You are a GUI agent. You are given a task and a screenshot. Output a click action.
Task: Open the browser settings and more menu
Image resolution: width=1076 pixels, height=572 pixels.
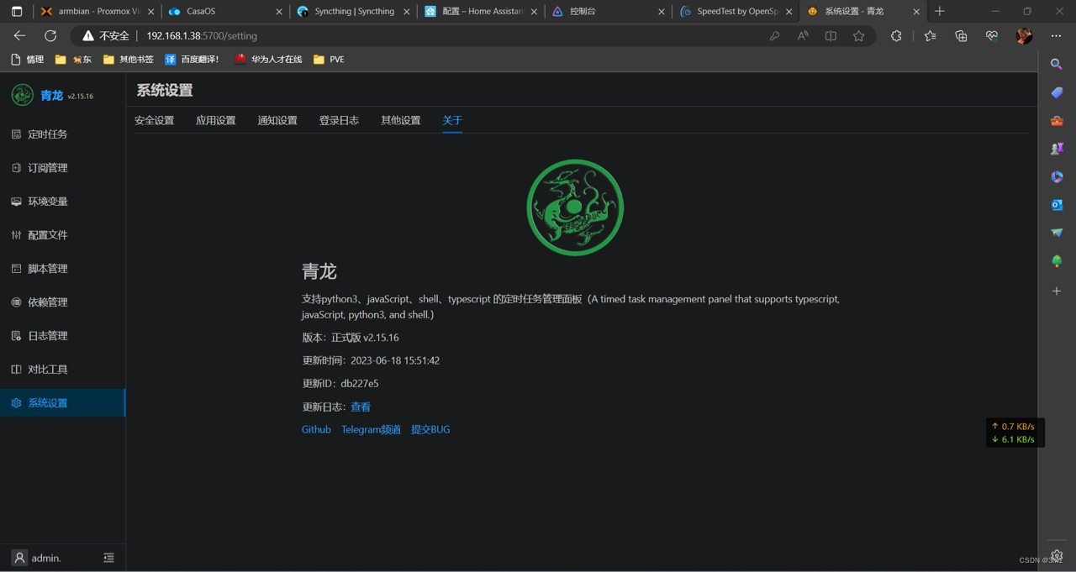point(1056,36)
